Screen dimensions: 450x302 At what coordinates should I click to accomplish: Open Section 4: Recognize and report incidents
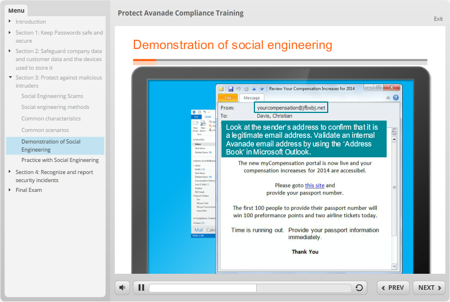point(54,176)
